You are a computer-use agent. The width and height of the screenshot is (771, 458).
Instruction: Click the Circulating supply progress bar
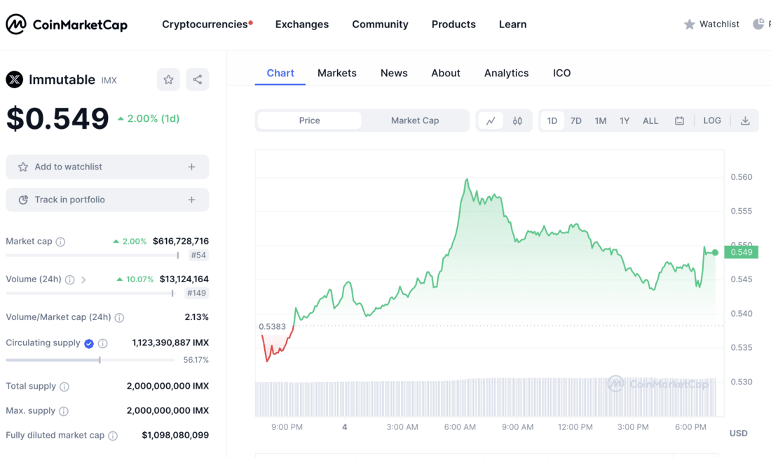pyautogui.click(x=90, y=360)
